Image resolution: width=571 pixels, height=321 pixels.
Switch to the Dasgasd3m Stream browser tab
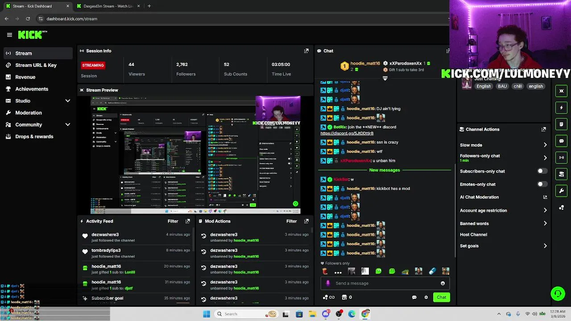pyautogui.click(x=108, y=6)
